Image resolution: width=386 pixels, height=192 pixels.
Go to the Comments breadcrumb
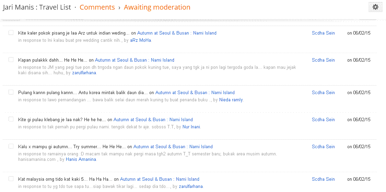coord(97,8)
